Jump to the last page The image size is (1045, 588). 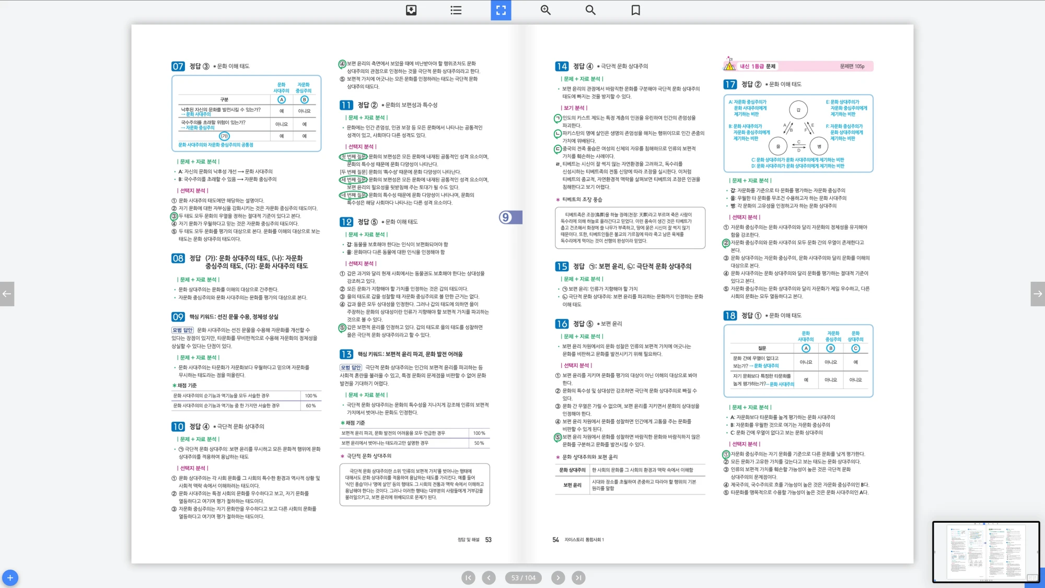[578, 578]
